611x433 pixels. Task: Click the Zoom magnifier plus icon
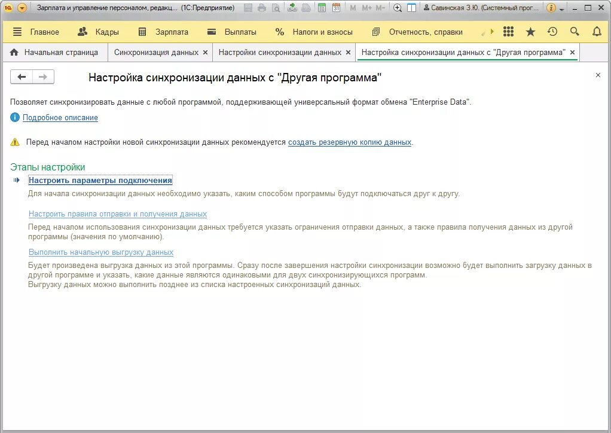(x=398, y=8)
